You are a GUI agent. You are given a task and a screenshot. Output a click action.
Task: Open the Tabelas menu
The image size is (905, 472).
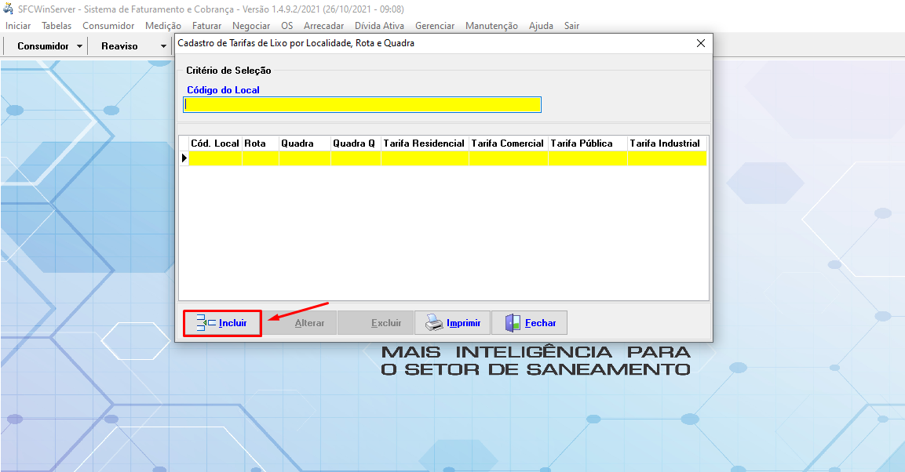(x=57, y=26)
